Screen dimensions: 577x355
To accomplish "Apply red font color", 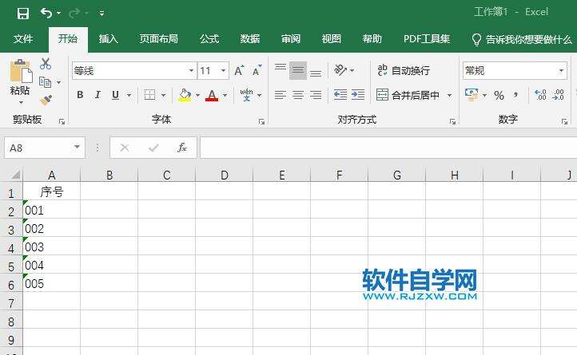I will (212, 95).
